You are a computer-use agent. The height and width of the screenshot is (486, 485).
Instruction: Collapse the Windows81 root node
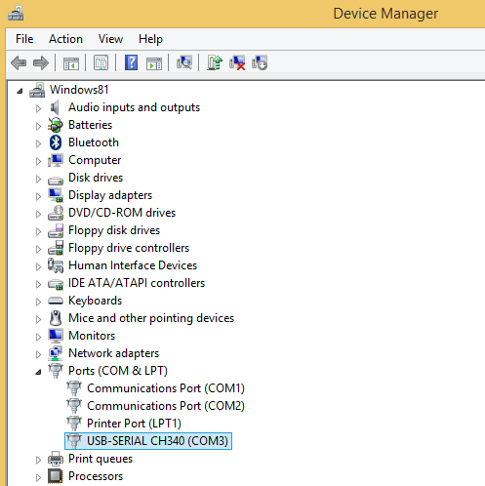point(20,91)
